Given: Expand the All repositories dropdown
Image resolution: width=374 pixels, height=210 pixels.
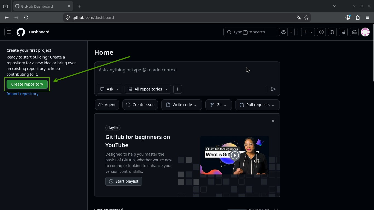Looking at the screenshot, I should tap(148, 89).
